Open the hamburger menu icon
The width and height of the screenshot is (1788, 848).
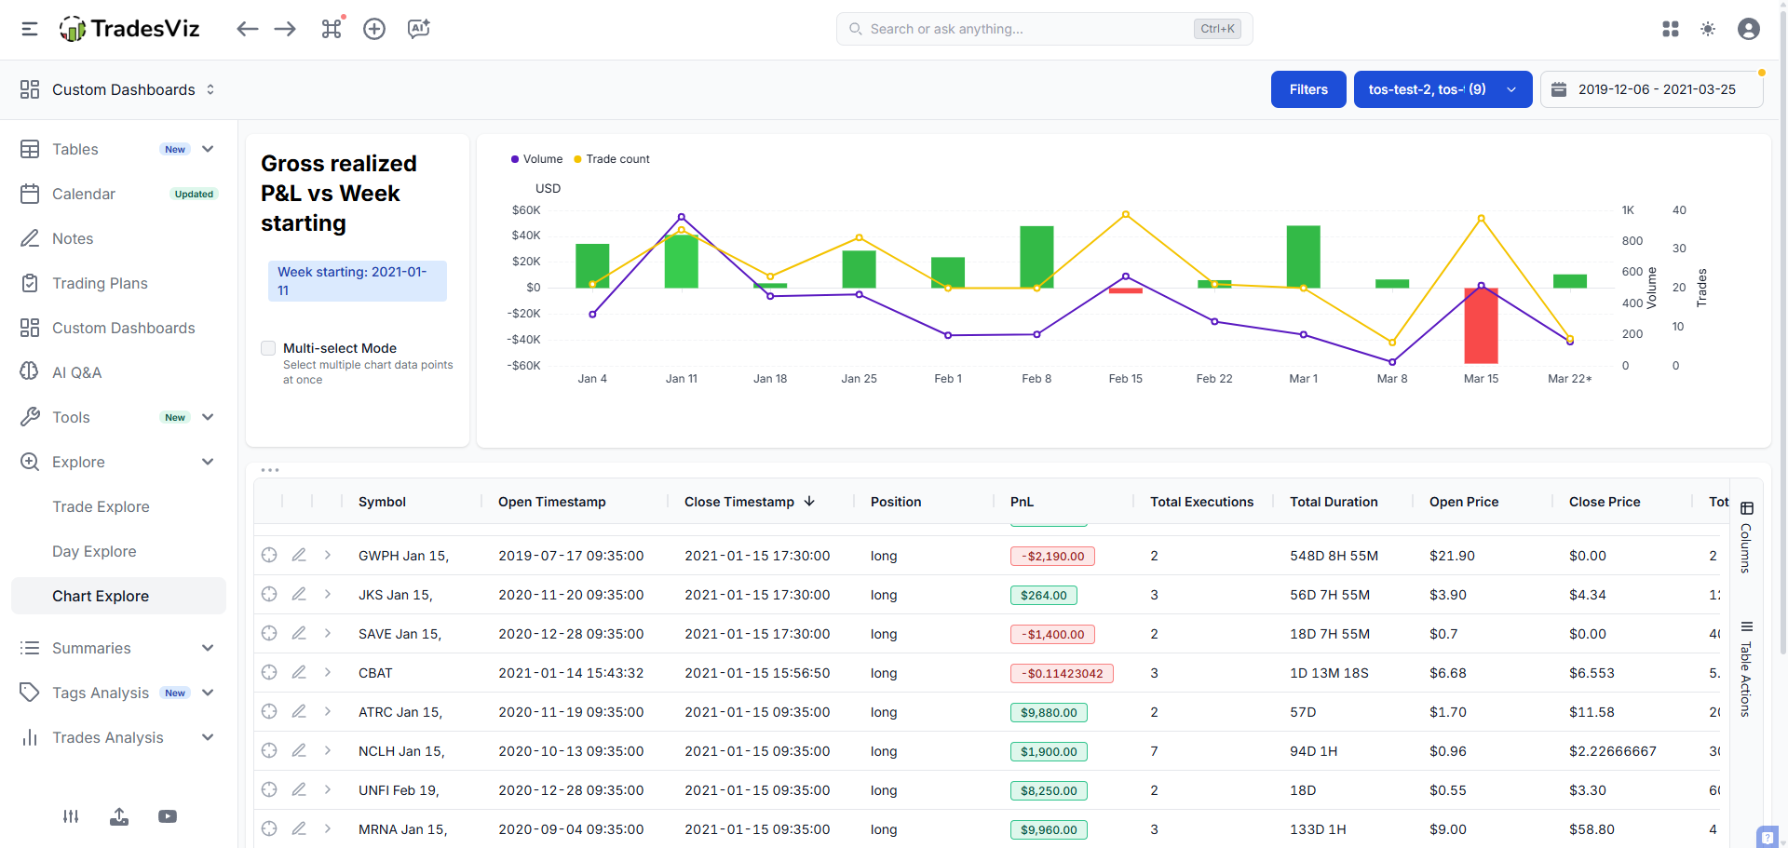point(30,29)
